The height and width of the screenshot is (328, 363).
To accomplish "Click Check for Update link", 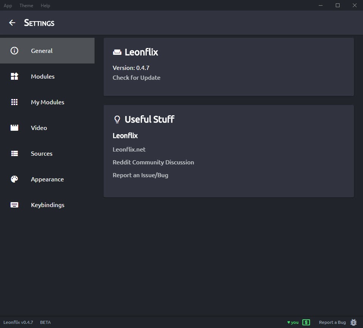I will 137,78.
